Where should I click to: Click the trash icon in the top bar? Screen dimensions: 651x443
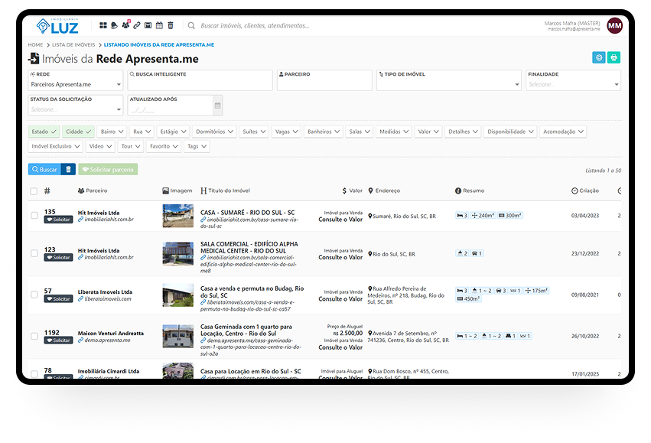click(x=171, y=25)
